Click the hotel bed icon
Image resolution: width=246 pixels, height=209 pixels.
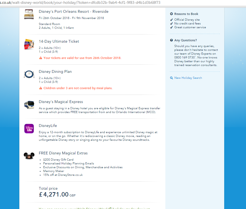click(x=29, y=14)
